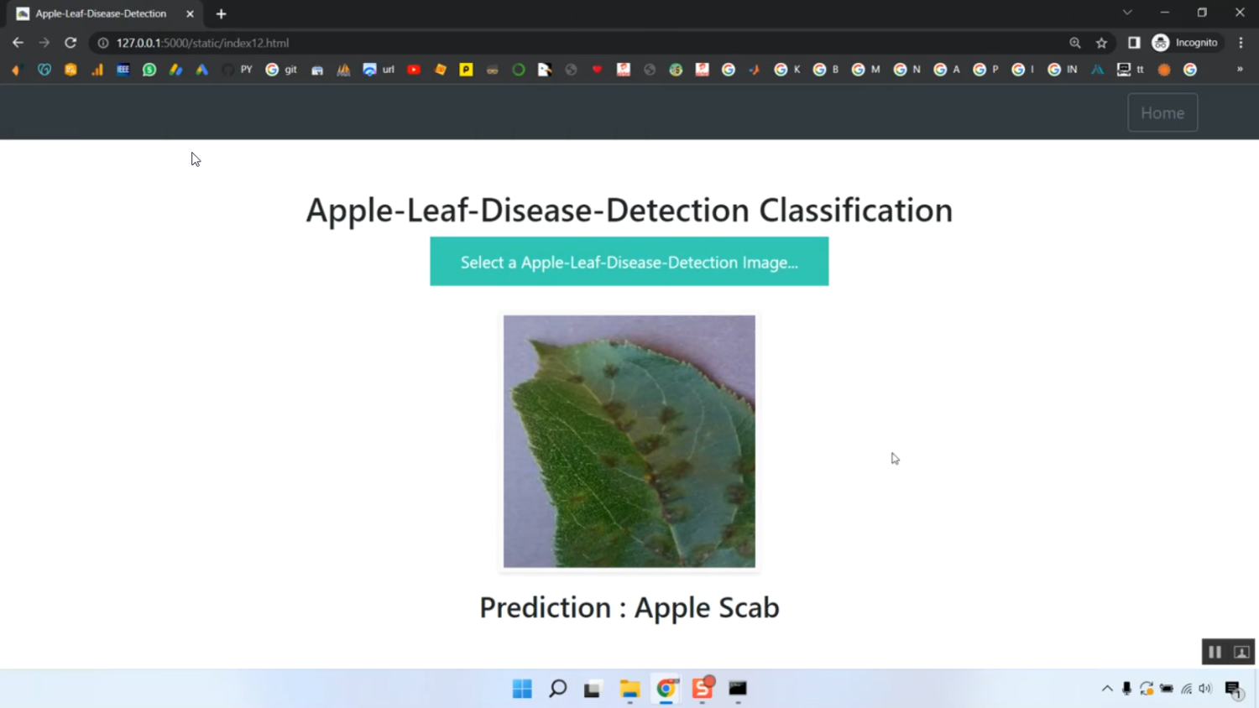Viewport: 1259px width, 708px height.
Task: Open the Google 'K' bookmark
Action: click(787, 70)
